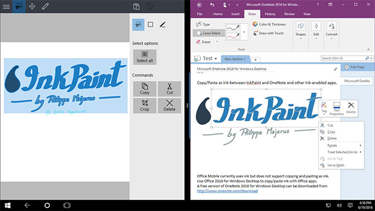Select the Microsoft OneNo page entry
The height and width of the screenshot is (211, 375).
click(357, 81)
